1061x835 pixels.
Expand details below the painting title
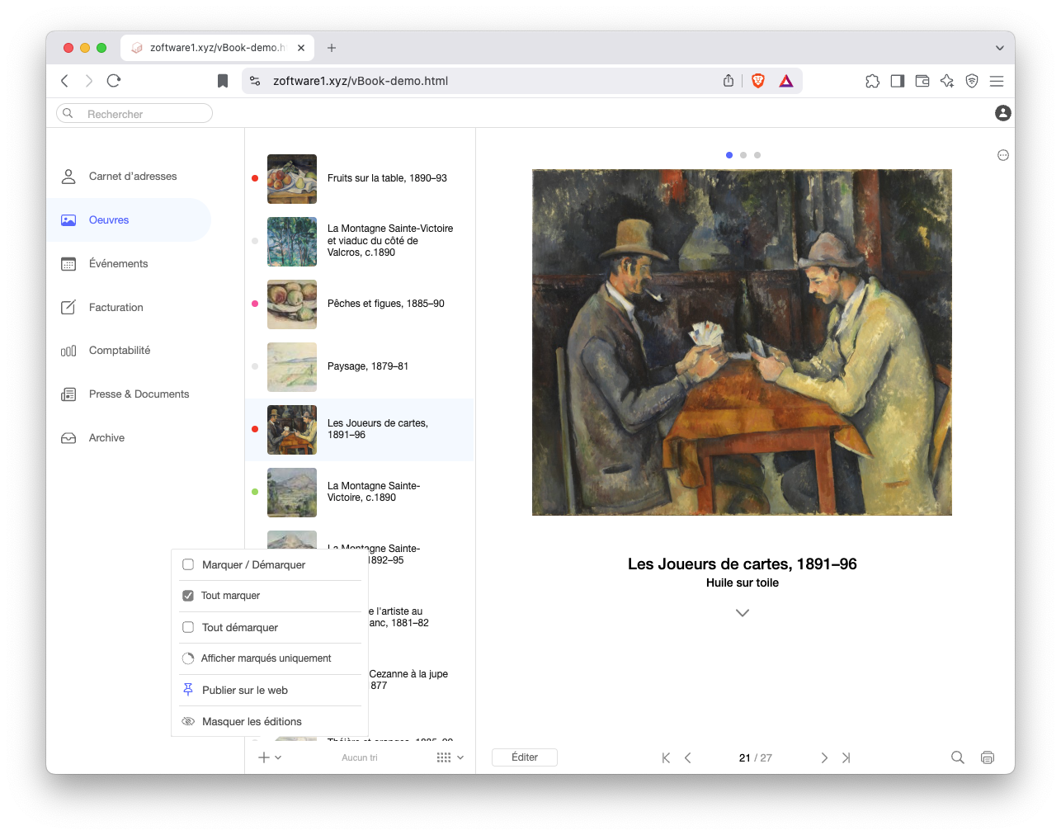742,612
